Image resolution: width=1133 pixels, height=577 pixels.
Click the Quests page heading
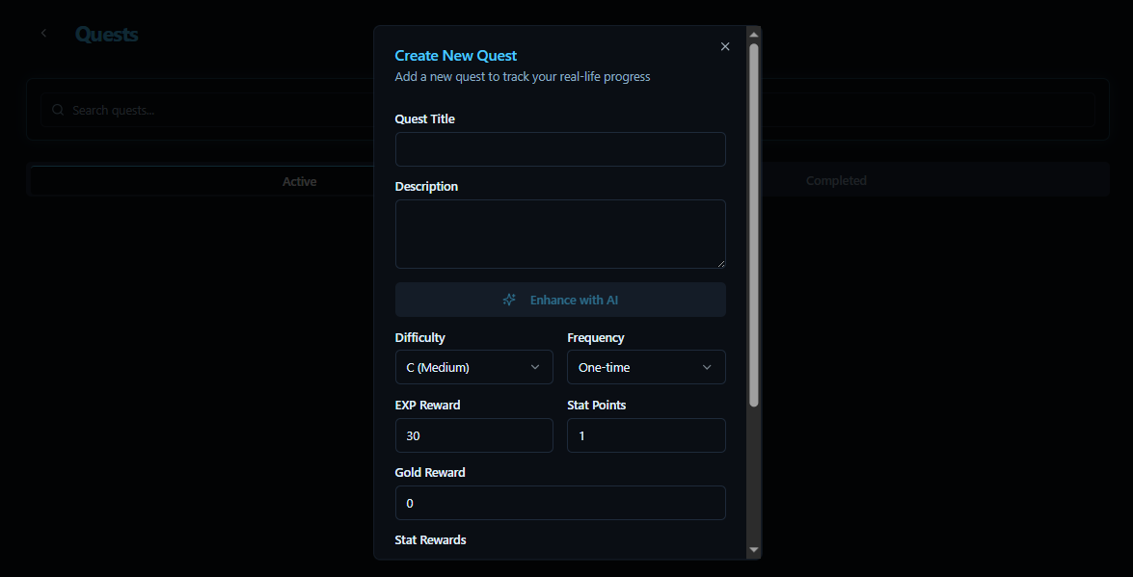[x=106, y=34]
